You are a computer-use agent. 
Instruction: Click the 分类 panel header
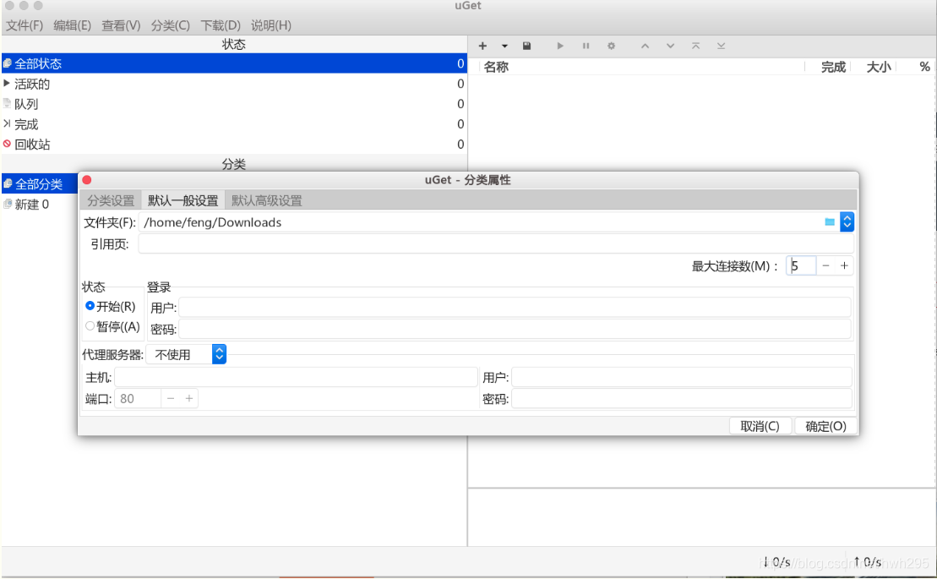[x=234, y=164]
